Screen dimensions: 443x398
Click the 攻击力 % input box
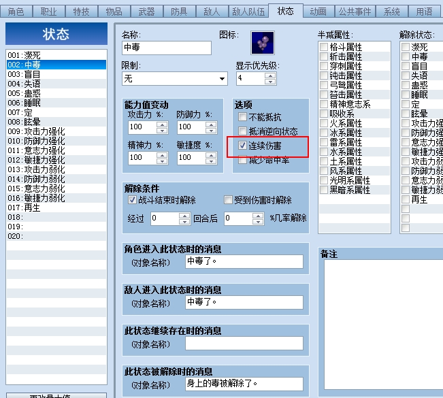pos(142,127)
